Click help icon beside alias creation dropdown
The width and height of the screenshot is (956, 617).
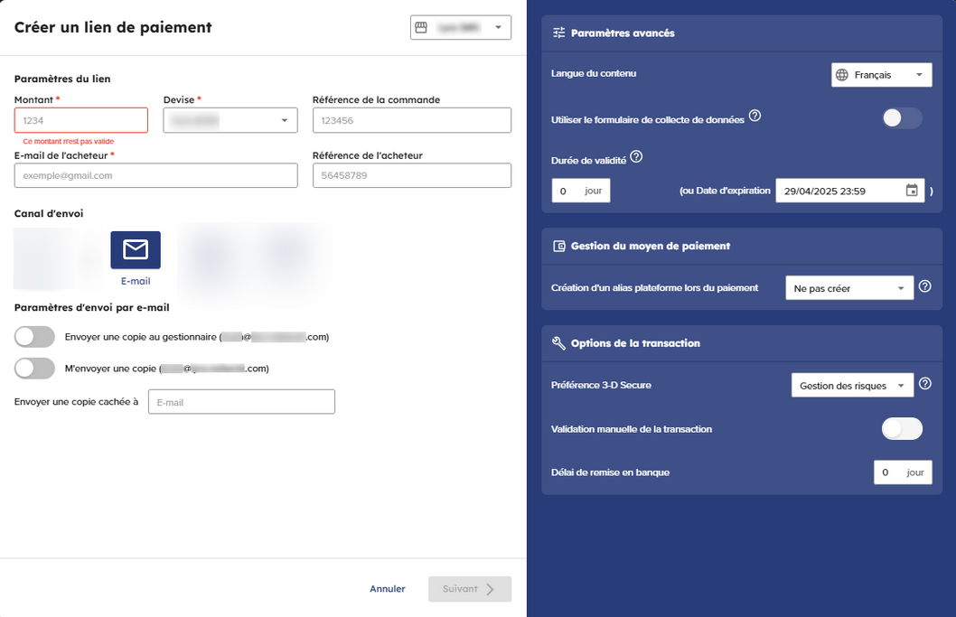pyautogui.click(x=924, y=286)
